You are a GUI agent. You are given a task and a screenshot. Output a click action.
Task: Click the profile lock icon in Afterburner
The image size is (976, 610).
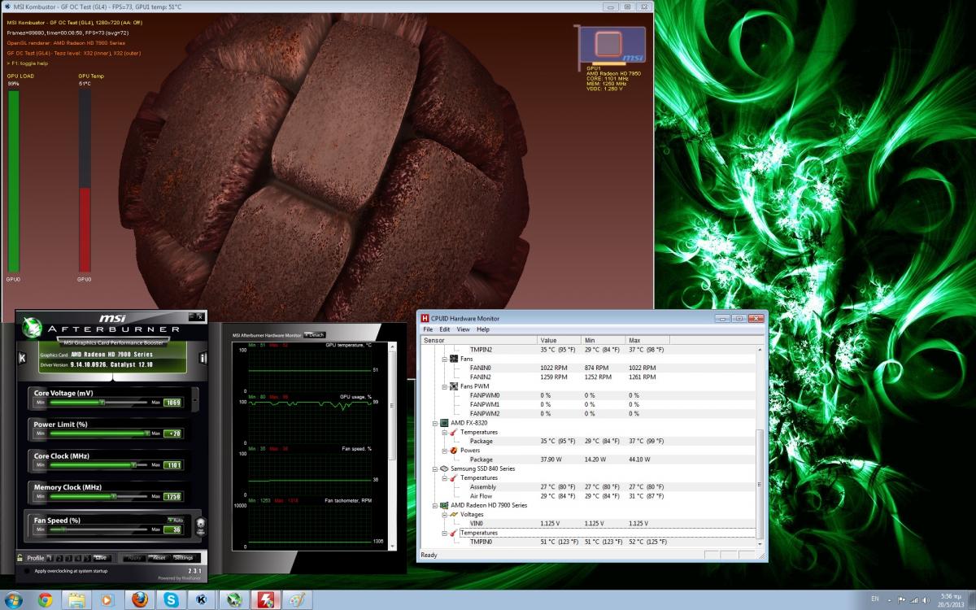[20, 558]
